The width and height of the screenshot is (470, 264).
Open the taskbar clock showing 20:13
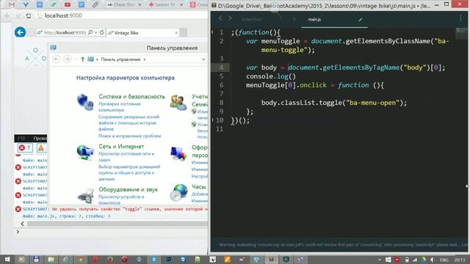point(460,260)
